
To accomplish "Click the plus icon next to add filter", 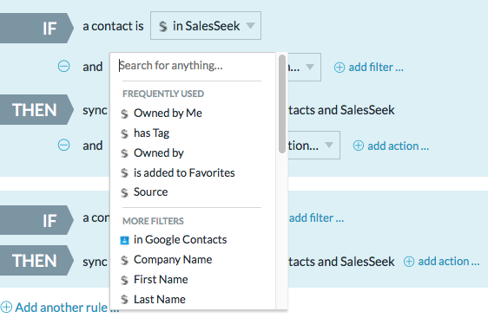I will [x=340, y=67].
